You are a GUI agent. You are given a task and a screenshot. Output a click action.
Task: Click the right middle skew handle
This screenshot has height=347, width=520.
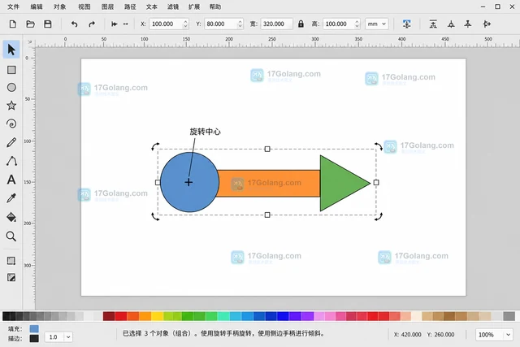pyautogui.click(x=376, y=183)
